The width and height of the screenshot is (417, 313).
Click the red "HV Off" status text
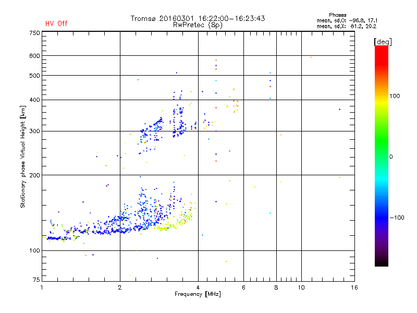(56, 23)
